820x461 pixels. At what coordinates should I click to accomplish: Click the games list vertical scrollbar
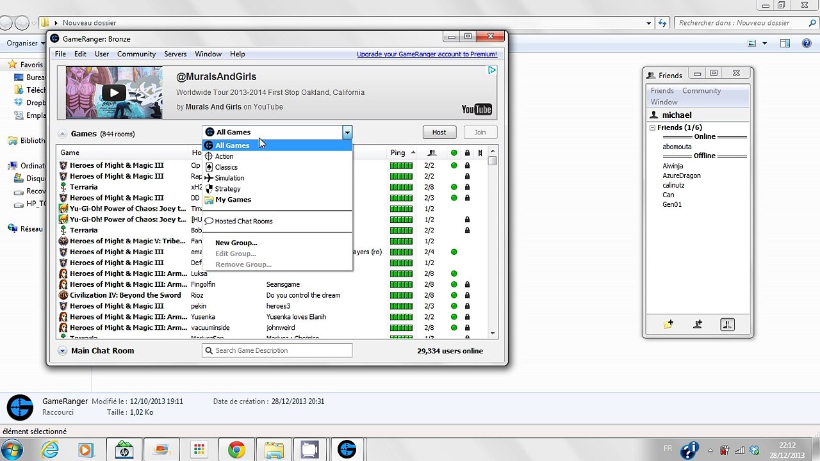click(x=493, y=242)
